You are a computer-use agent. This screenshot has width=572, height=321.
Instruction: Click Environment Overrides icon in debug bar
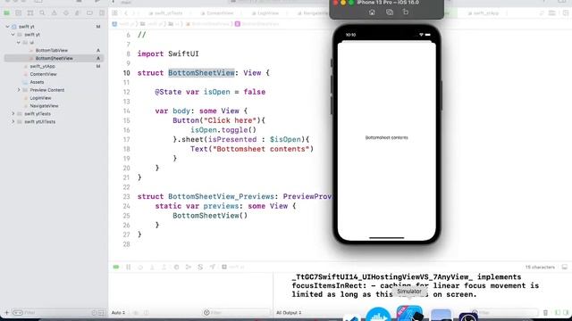200,267
